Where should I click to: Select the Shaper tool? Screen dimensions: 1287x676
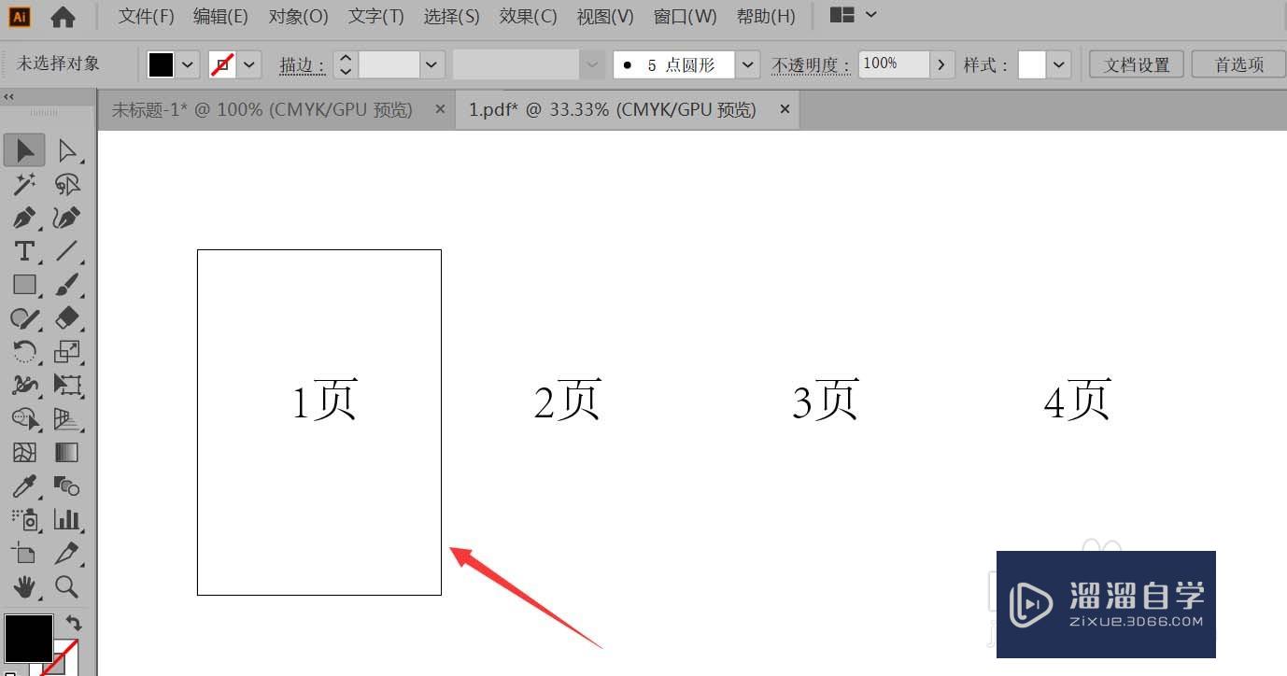tap(24, 318)
